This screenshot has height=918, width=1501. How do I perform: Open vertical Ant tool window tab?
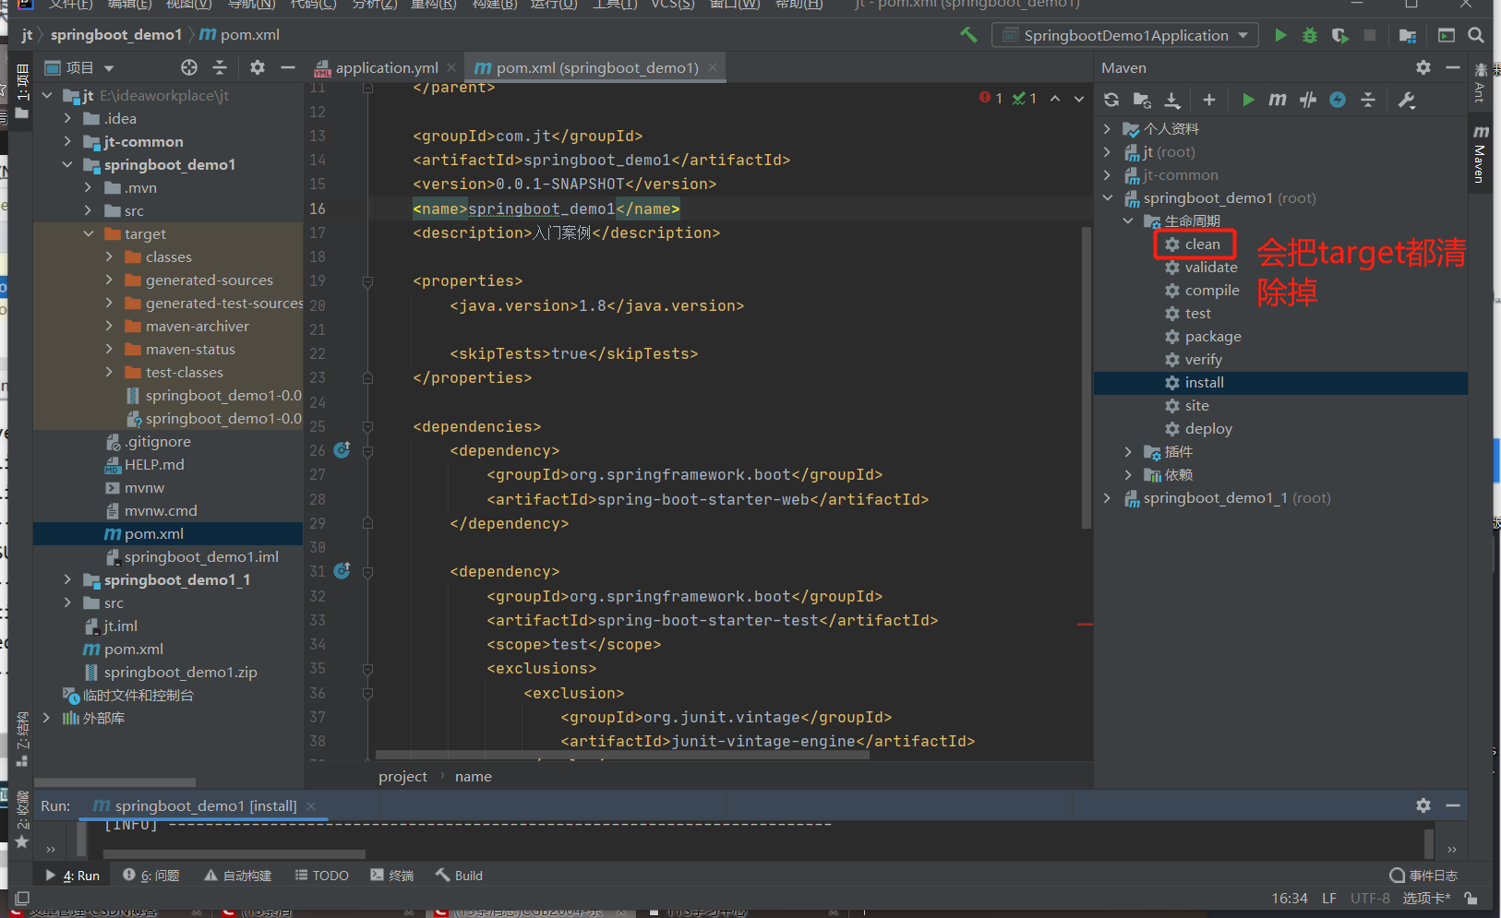[1480, 82]
